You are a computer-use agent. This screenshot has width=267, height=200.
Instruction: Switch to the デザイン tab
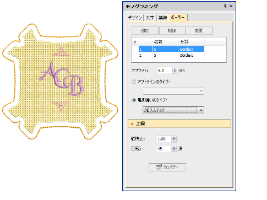click(x=135, y=18)
